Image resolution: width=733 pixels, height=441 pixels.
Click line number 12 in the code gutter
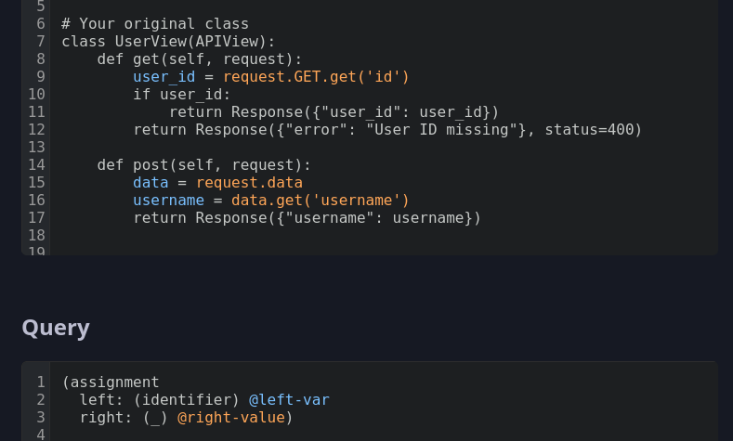(x=36, y=129)
